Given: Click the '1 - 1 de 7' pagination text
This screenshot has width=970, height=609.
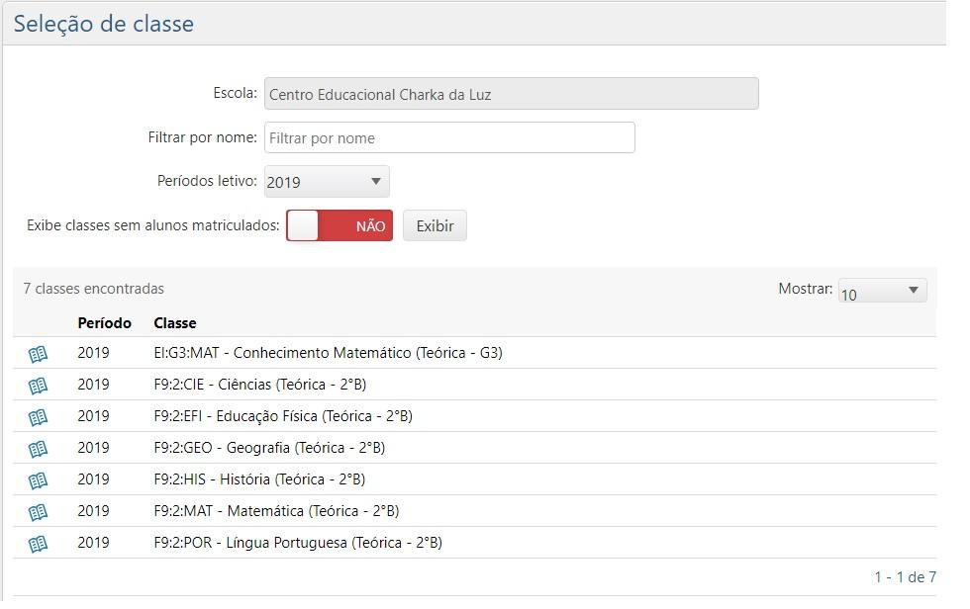Looking at the screenshot, I should (905, 577).
